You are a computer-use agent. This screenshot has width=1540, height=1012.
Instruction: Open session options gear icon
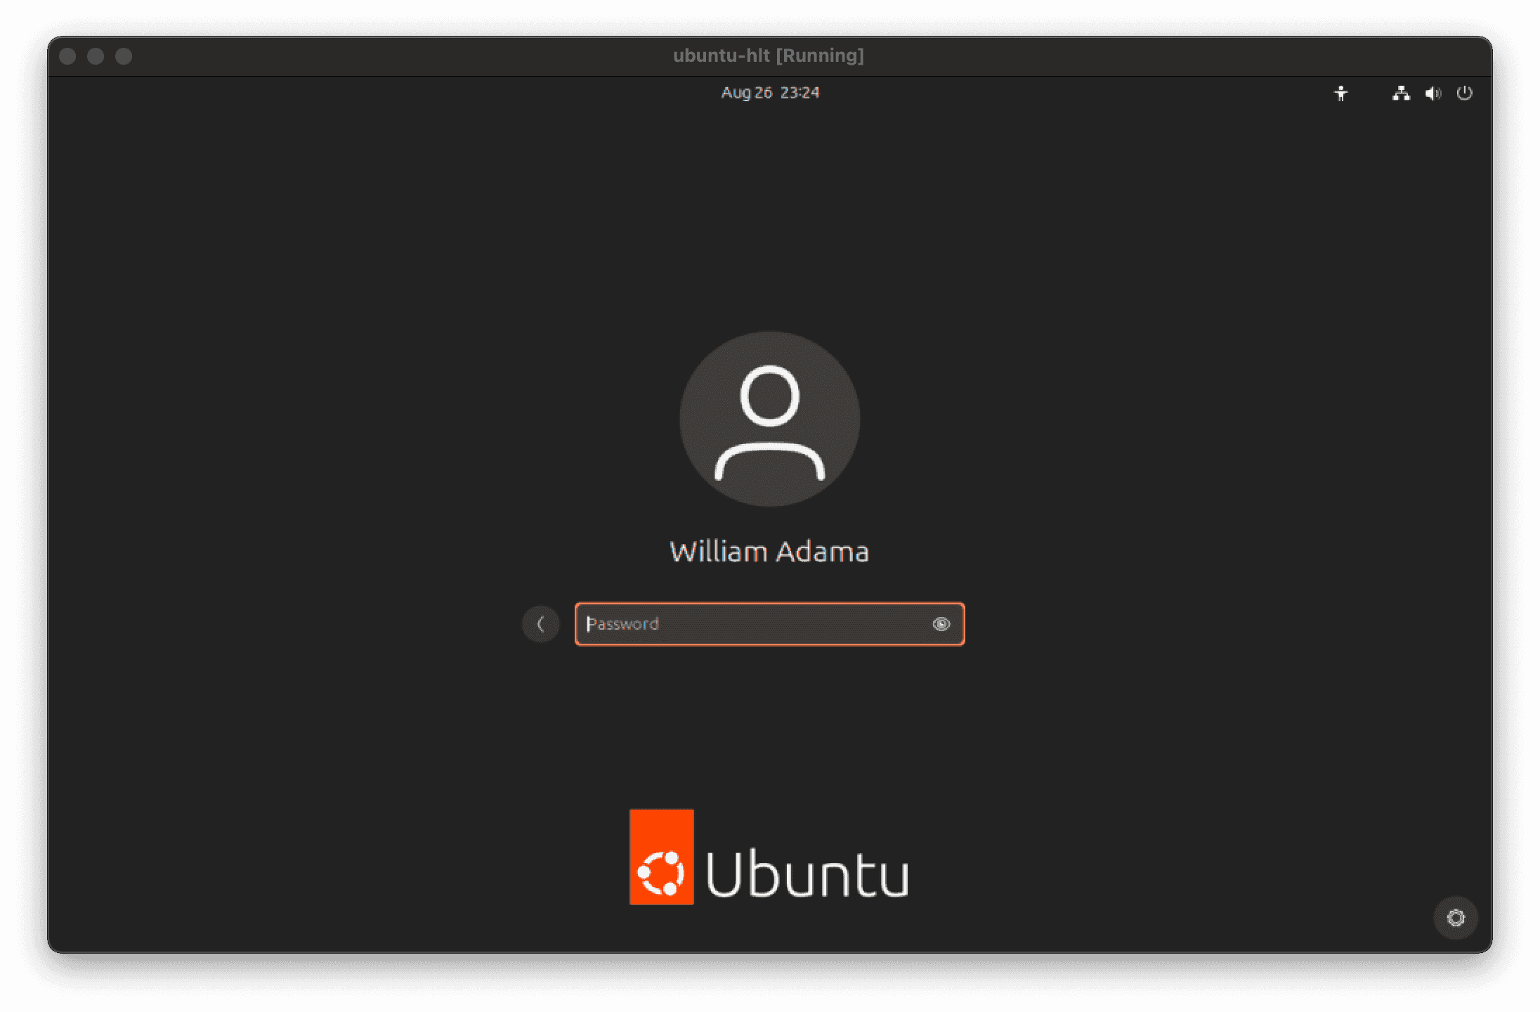(1456, 917)
